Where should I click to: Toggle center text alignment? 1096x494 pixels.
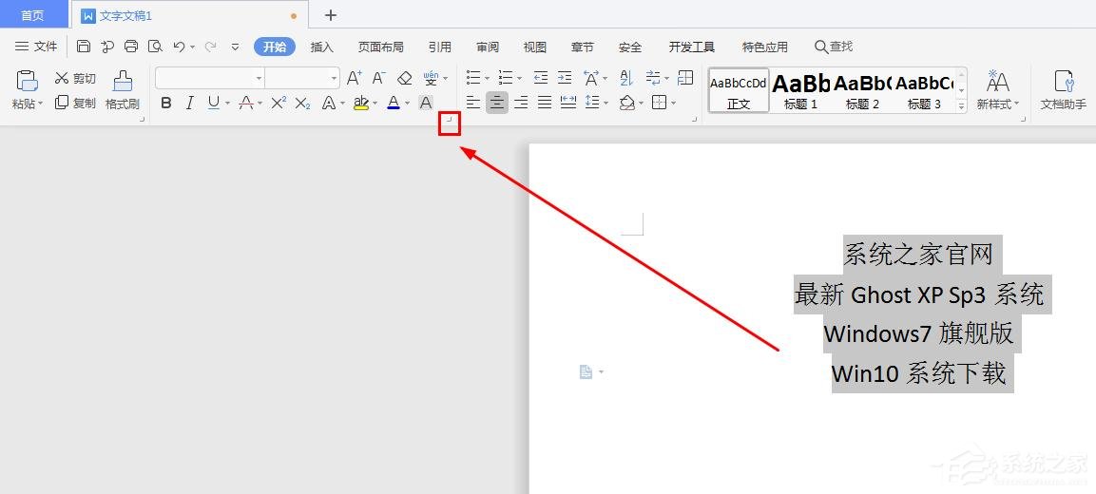coord(497,103)
